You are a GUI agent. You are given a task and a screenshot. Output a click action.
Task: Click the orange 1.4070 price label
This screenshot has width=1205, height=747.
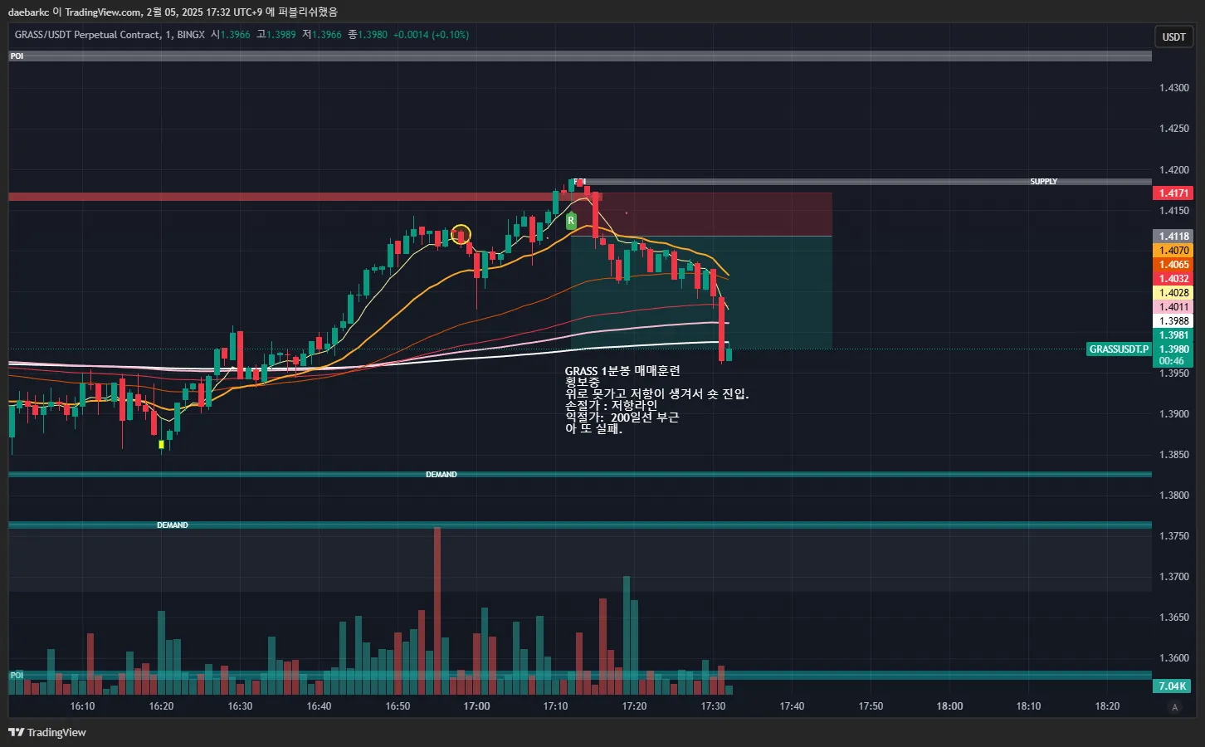click(x=1173, y=251)
